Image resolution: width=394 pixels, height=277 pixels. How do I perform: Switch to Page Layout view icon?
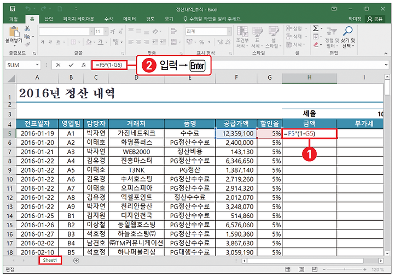302,269
